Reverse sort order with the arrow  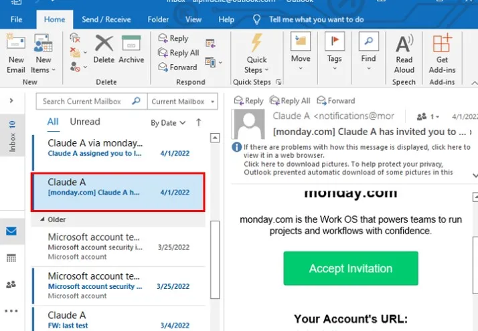pos(198,122)
